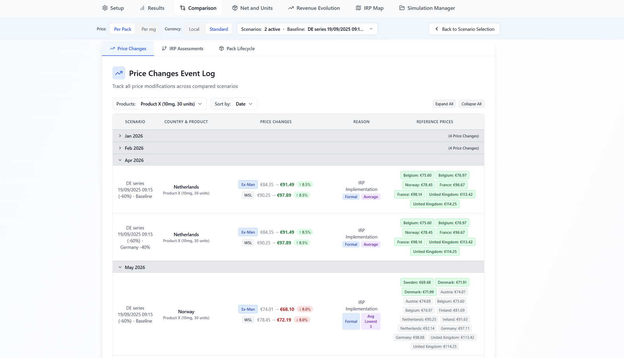This screenshot has width=624, height=358.
Task: Open the Sort by Date selector
Action: [x=244, y=103]
